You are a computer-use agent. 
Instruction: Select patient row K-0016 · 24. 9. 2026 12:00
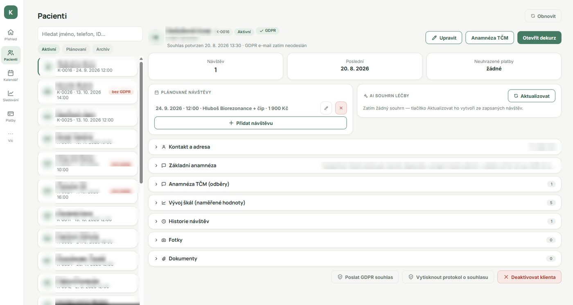pos(88,67)
